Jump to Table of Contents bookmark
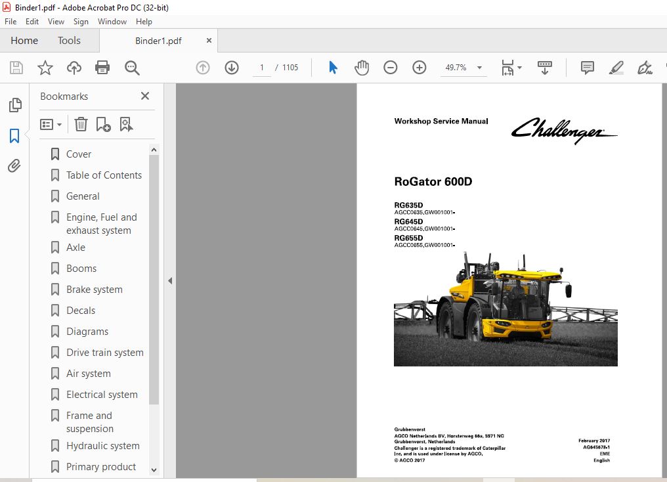 (x=104, y=175)
